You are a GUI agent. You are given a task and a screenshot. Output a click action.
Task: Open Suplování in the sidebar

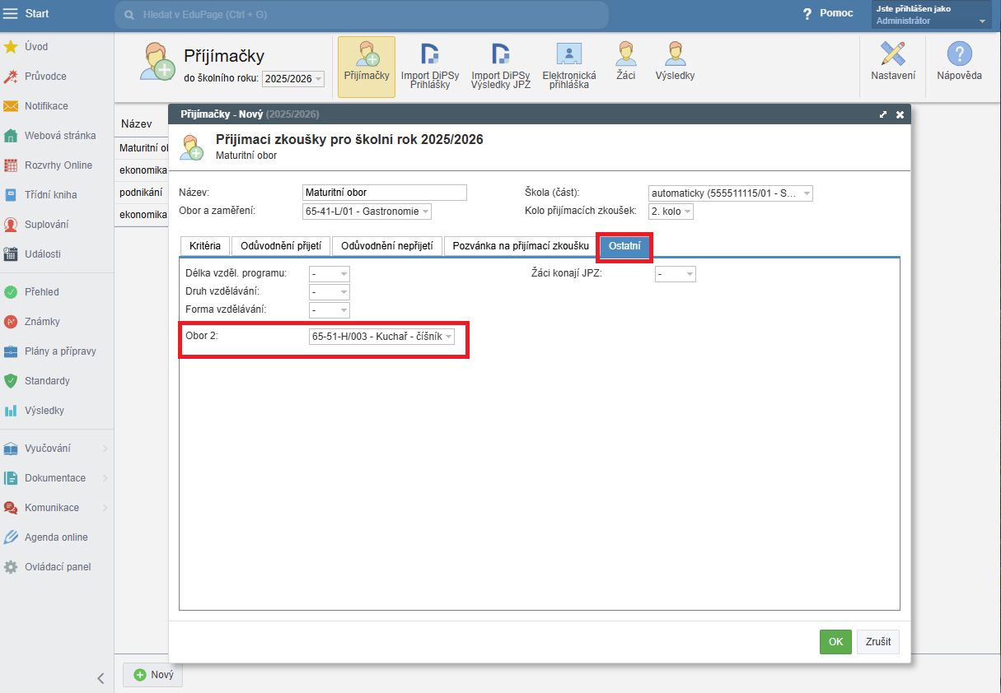point(46,225)
